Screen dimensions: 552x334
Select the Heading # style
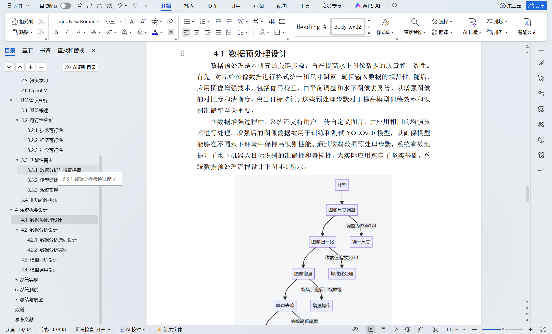point(312,27)
